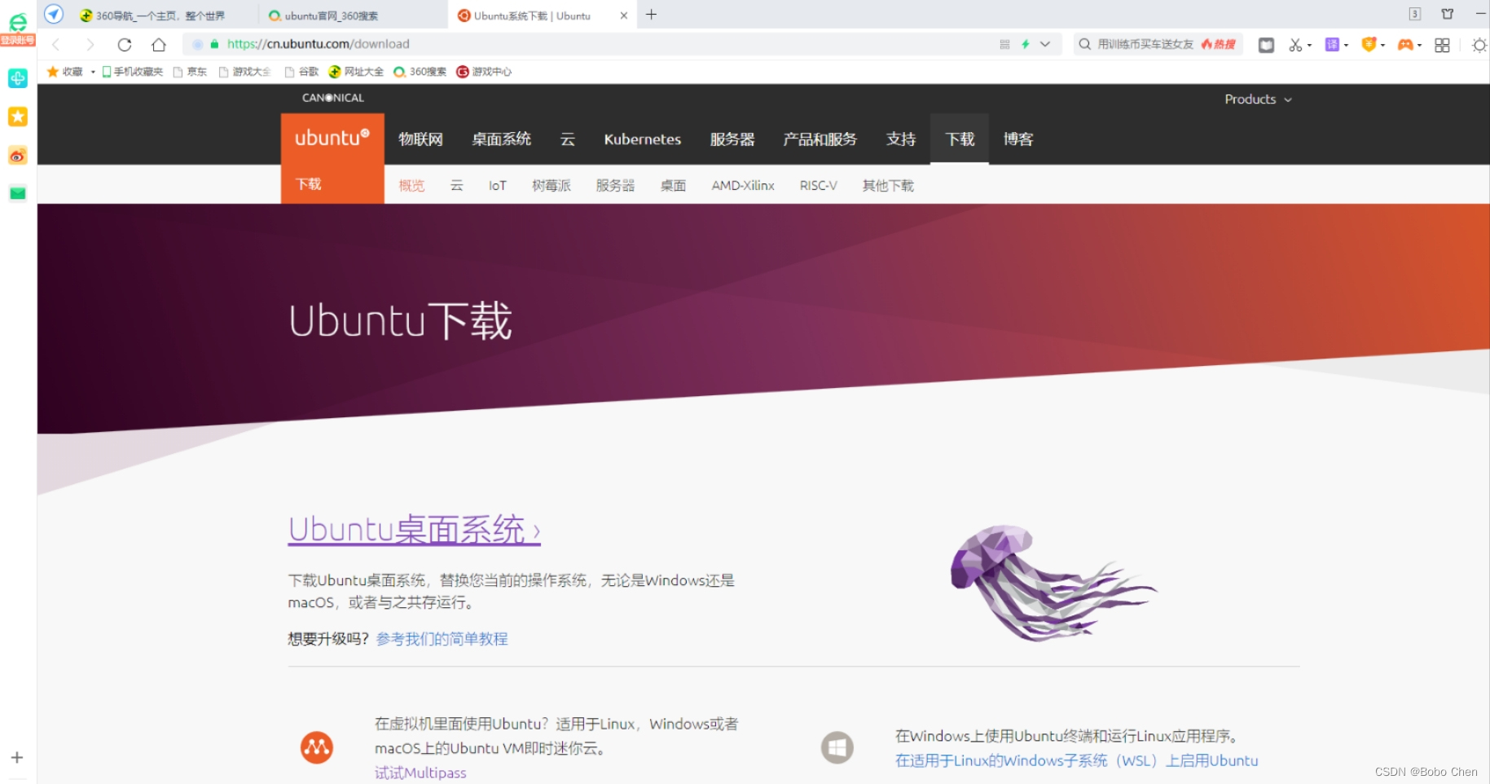The image size is (1490, 784).
Task: Expand the game controller dropdown arrow
Action: tap(1419, 46)
